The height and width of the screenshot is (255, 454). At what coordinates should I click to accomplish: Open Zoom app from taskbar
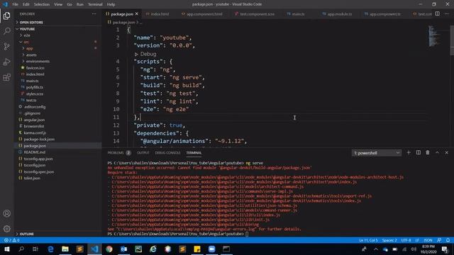(x=211, y=249)
